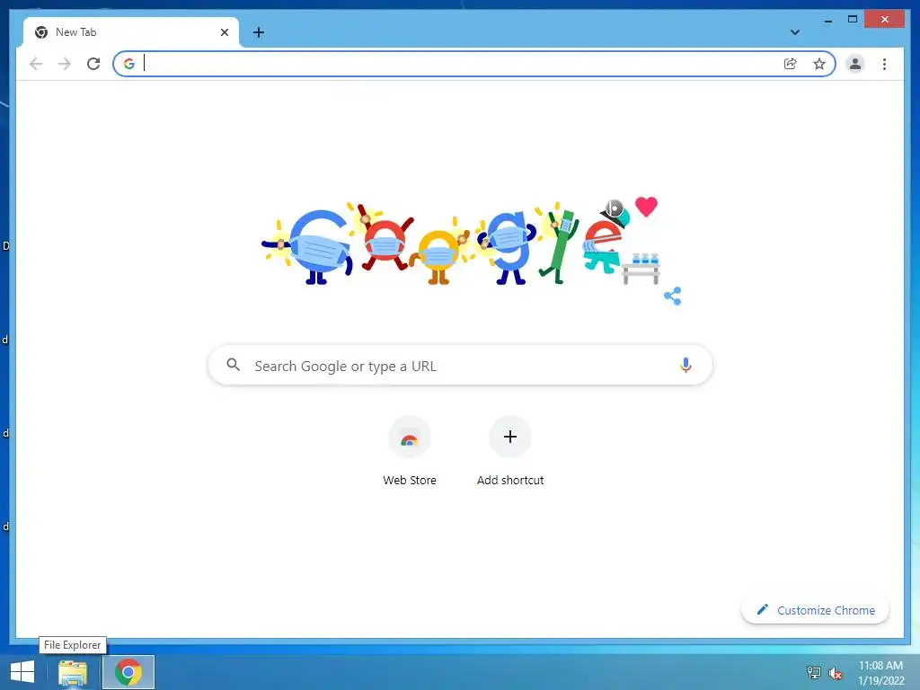Click the Web Store label text

coord(410,480)
